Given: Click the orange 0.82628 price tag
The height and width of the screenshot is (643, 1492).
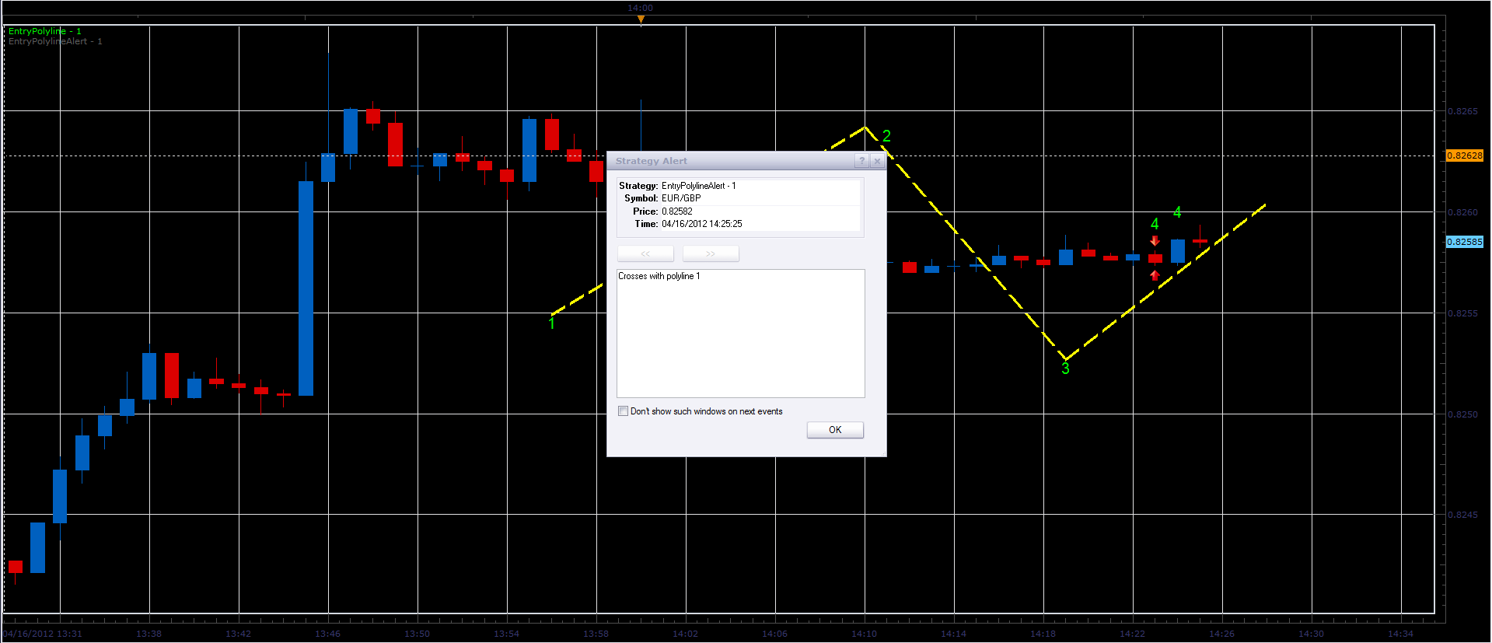Looking at the screenshot, I should pyautogui.click(x=1464, y=156).
